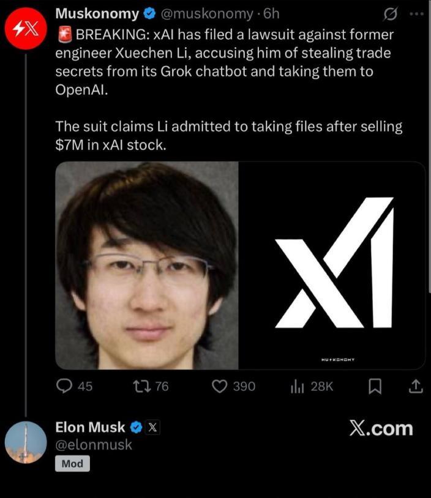This screenshot has height=498, width=431.
Task: Open the @elonmusk handle link
Action: [94, 445]
